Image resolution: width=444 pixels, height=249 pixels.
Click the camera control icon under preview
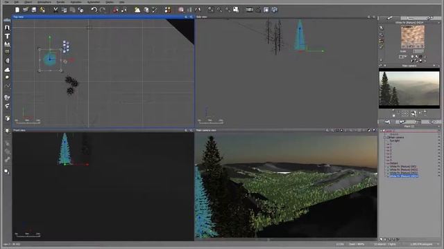[x=413, y=113]
